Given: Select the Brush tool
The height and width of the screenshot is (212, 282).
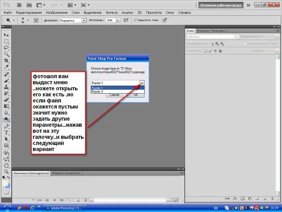Looking at the screenshot, I should coord(6,81).
